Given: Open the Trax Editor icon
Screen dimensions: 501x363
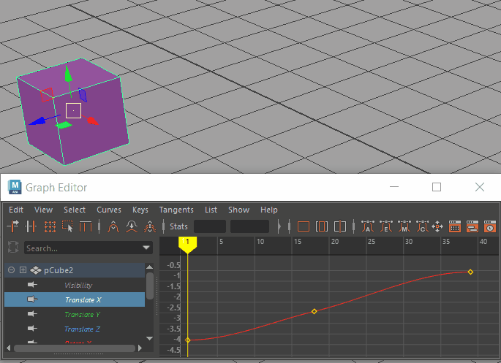Looking at the screenshot, I should [472, 226].
